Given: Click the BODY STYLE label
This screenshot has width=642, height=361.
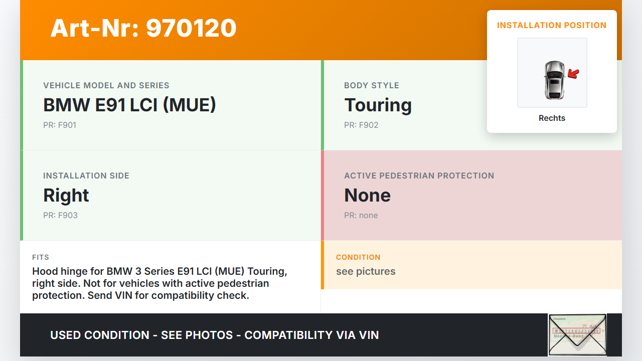Looking at the screenshot, I should point(372,85).
